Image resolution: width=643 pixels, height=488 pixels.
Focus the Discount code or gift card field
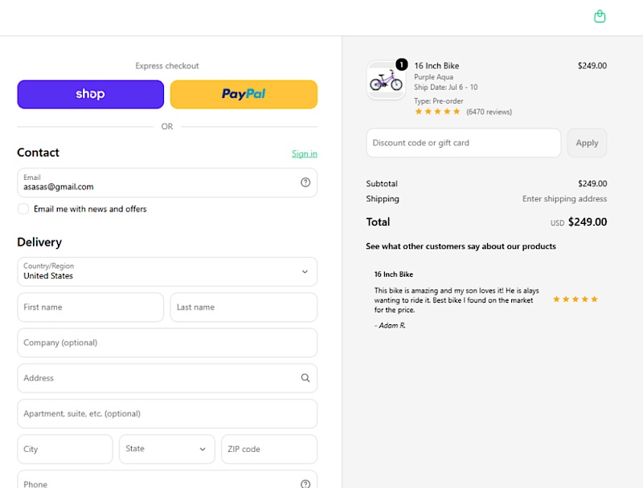(x=464, y=143)
